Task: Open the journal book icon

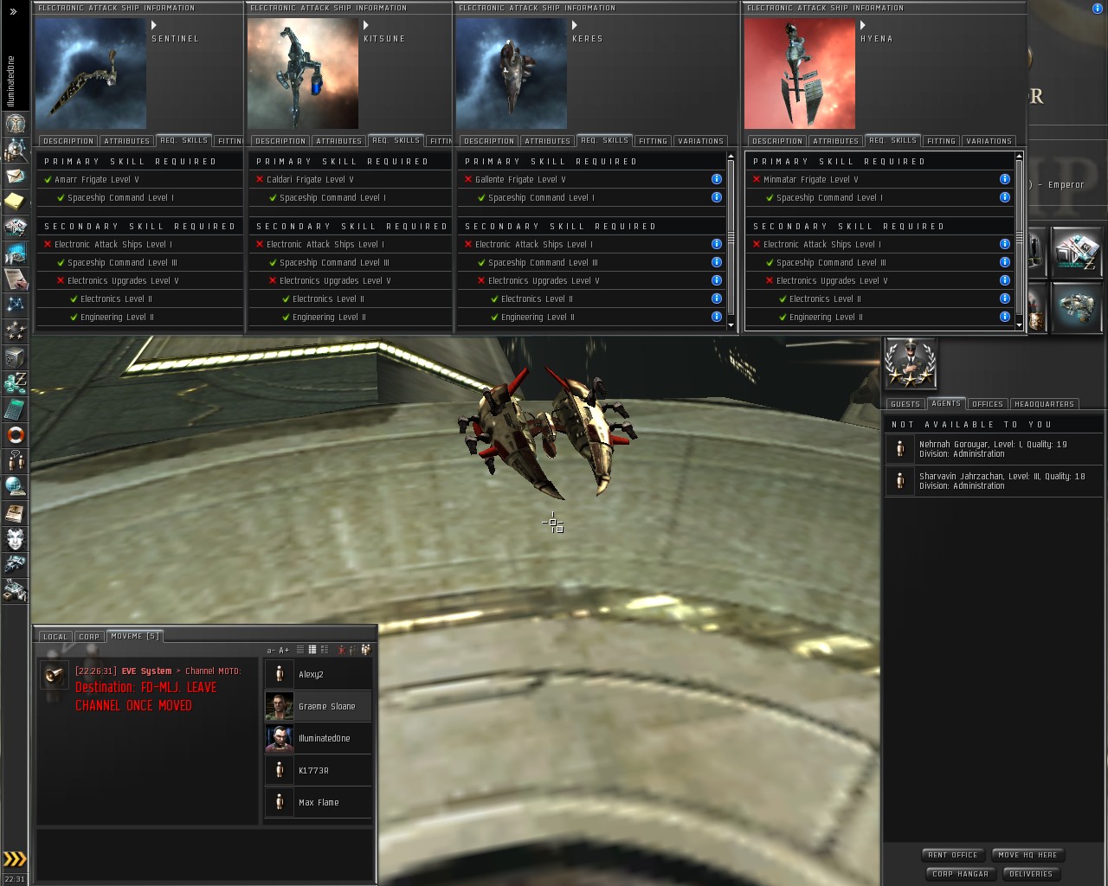Action: [x=15, y=512]
